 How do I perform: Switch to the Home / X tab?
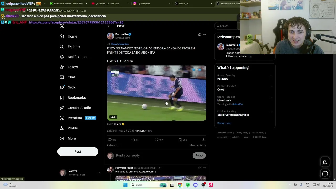point(183,4)
